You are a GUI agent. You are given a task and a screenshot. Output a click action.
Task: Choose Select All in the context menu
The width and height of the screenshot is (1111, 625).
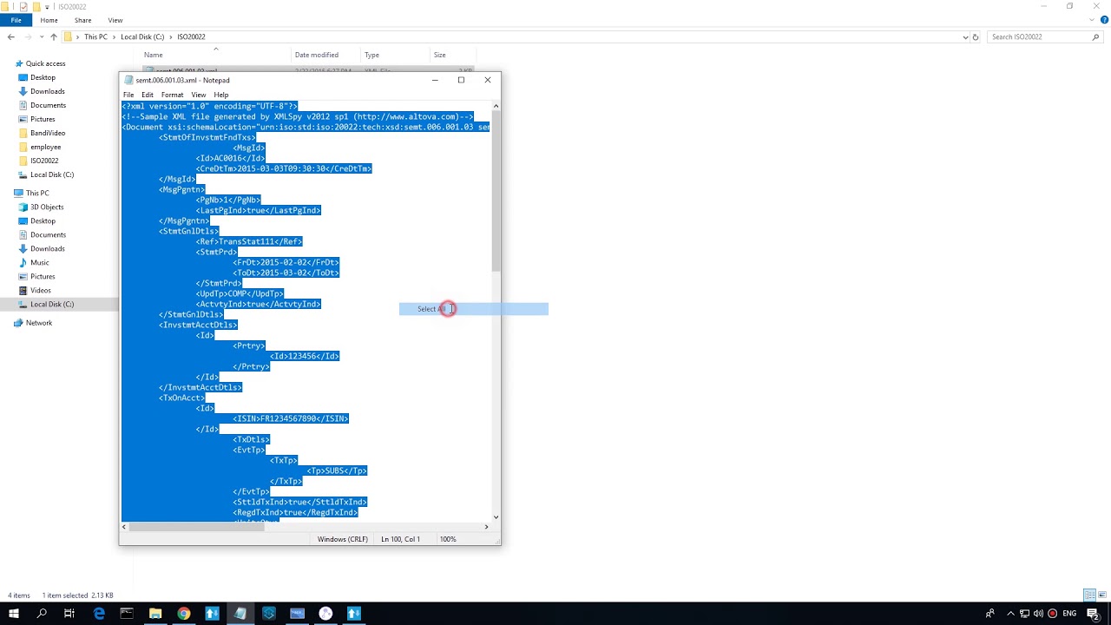(x=474, y=309)
